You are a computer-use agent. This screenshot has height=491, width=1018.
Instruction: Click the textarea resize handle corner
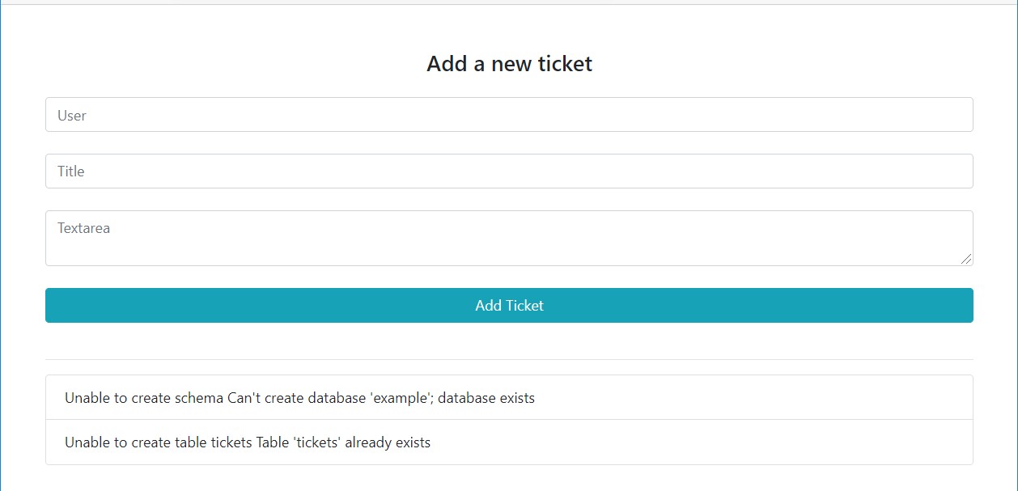pyautogui.click(x=966, y=259)
